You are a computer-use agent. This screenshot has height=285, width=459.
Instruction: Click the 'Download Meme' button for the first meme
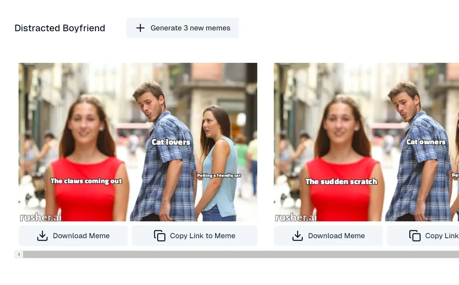(x=73, y=236)
